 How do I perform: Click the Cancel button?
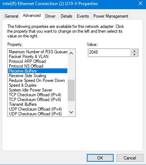[130, 158]
